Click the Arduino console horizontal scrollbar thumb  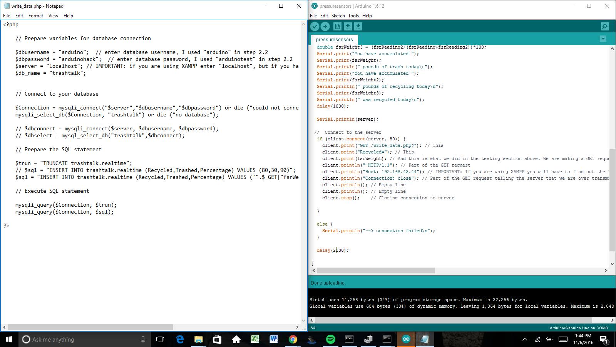point(454,320)
